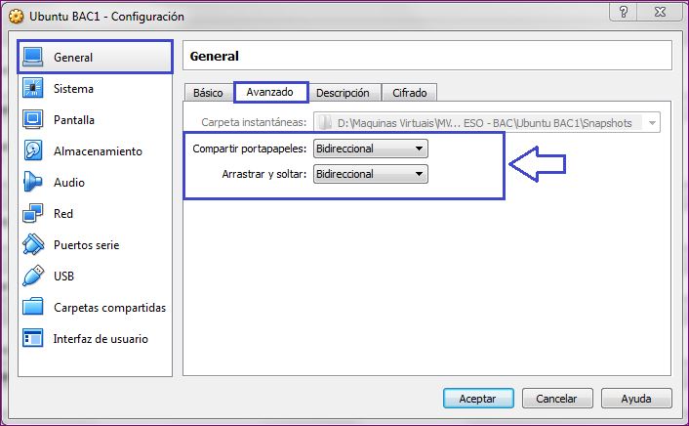The width and height of the screenshot is (689, 426).
Task: Open the Sistema settings icon
Action: (34, 89)
